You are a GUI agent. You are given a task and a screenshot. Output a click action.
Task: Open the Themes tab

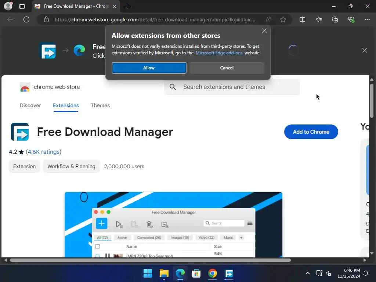pos(100,105)
